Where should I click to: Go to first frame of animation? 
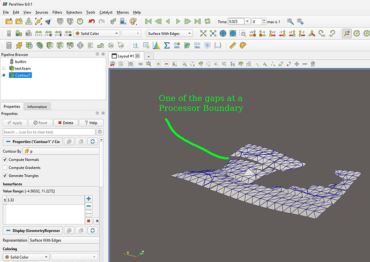coord(148,21)
